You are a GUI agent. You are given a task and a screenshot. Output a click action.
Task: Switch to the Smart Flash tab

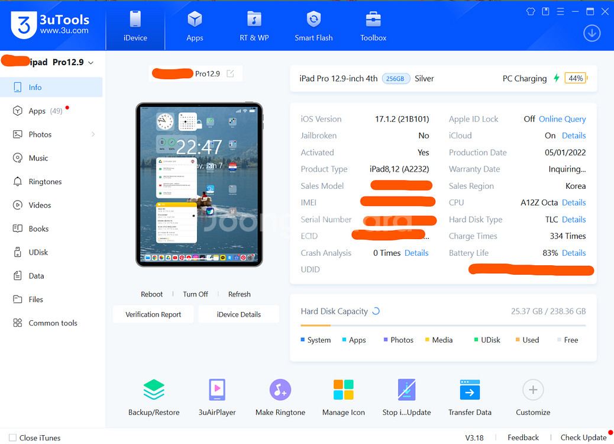(314, 26)
